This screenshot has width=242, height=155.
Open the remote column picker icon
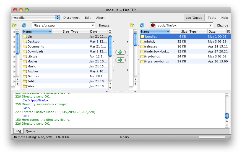click(229, 31)
